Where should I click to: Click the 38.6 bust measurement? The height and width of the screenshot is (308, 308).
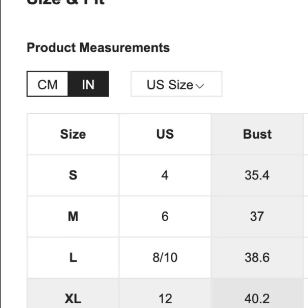(257, 257)
